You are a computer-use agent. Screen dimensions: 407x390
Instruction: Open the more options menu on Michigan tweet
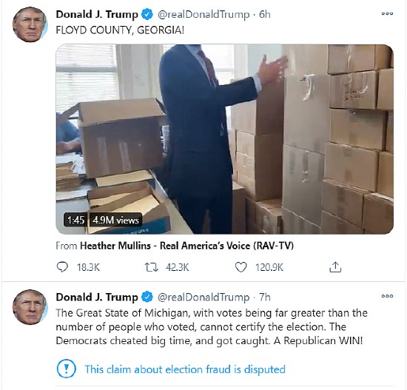pyautogui.click(x=387, y=296)
